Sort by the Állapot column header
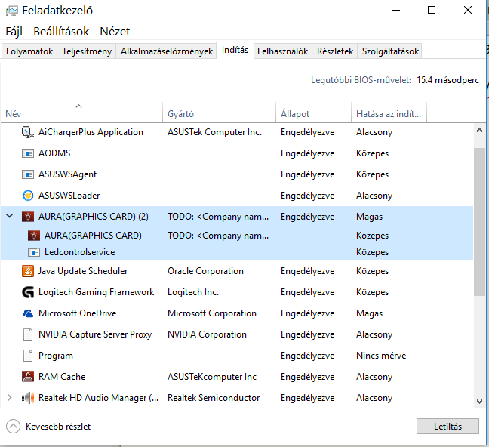Image resolution: width=489 pixels, height=447 pixels. (x=313, y=113)
